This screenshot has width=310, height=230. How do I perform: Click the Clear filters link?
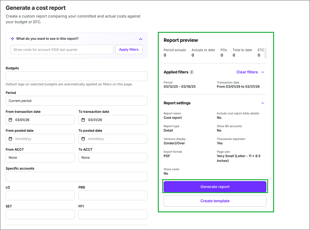247,72
